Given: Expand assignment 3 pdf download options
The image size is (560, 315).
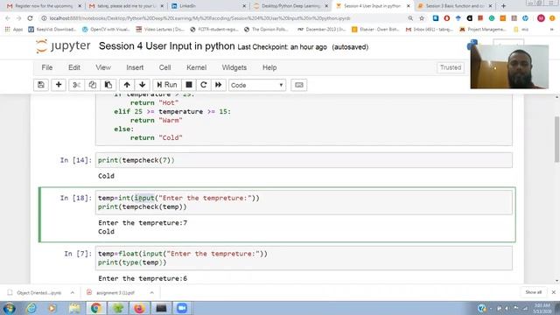Looking at the screenshot, I should (x=151, y=292).
